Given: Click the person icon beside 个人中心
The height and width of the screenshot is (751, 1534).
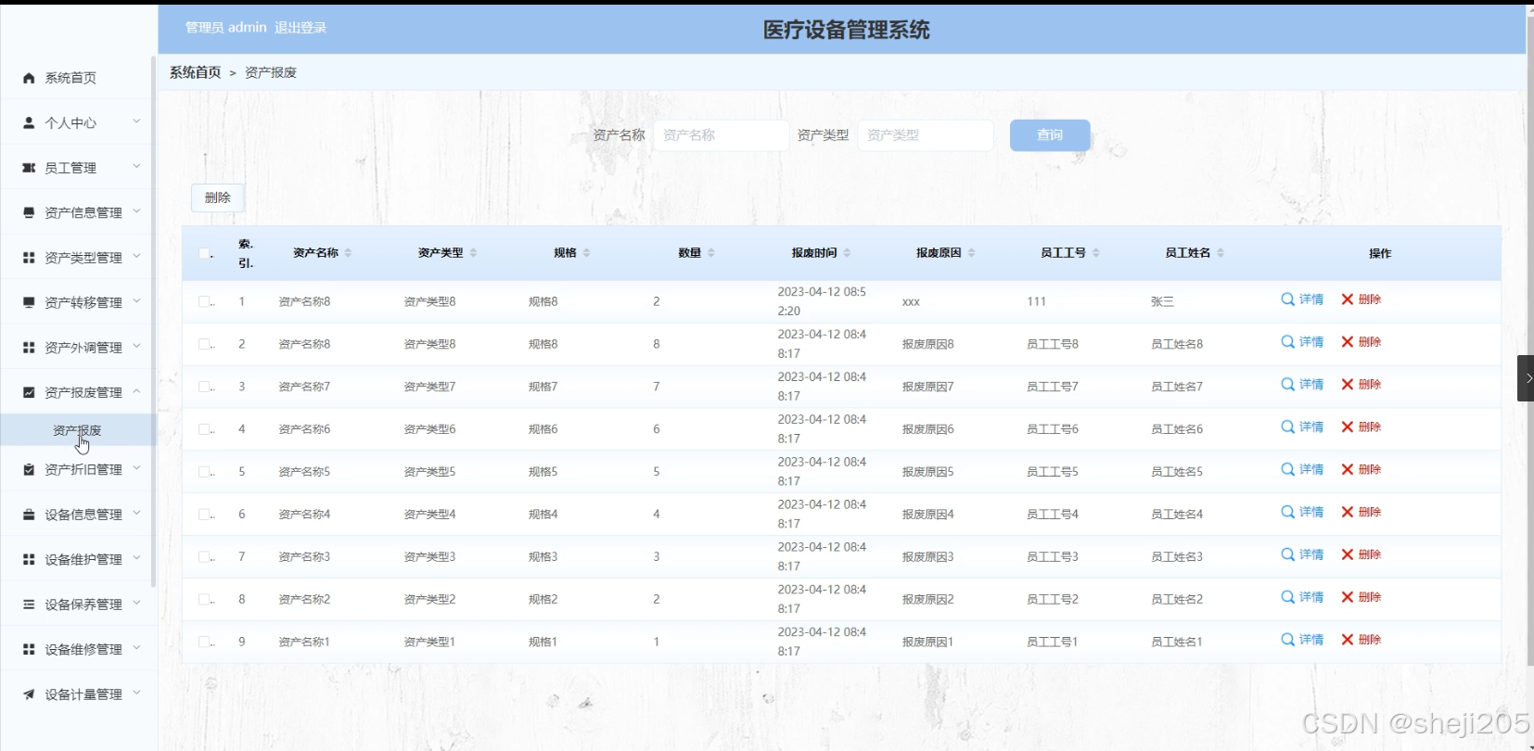Looking at the screenshot, I should pos(29,122).
